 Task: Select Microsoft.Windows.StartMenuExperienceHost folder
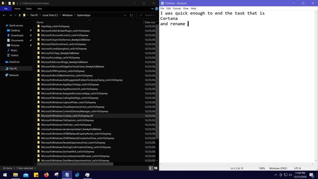coord(75,161)
